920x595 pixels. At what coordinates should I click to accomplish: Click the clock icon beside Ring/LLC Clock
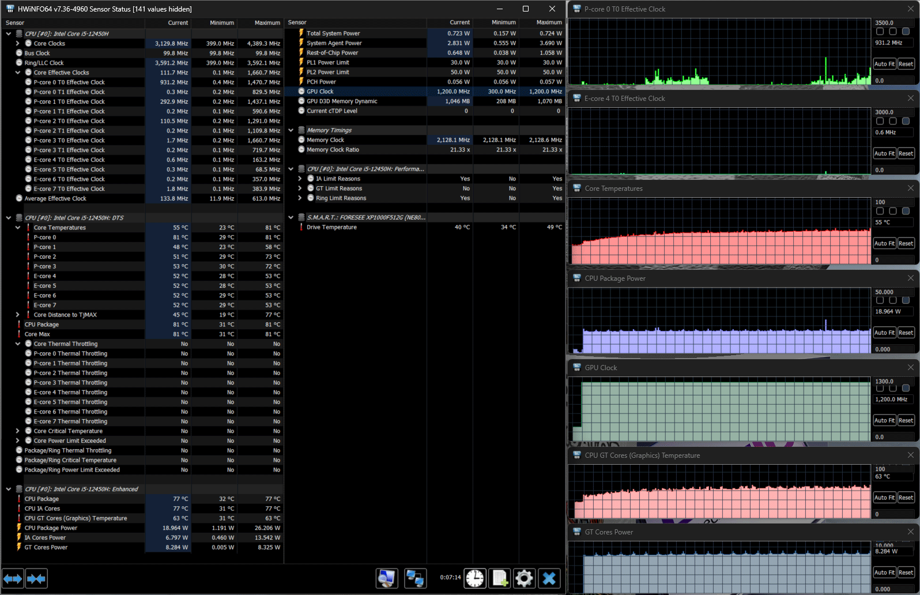(19, 63)
